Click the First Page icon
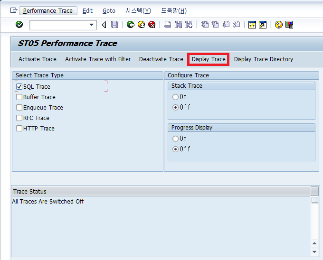The width and height of the screenshot is (323, 260). point(205,25)
